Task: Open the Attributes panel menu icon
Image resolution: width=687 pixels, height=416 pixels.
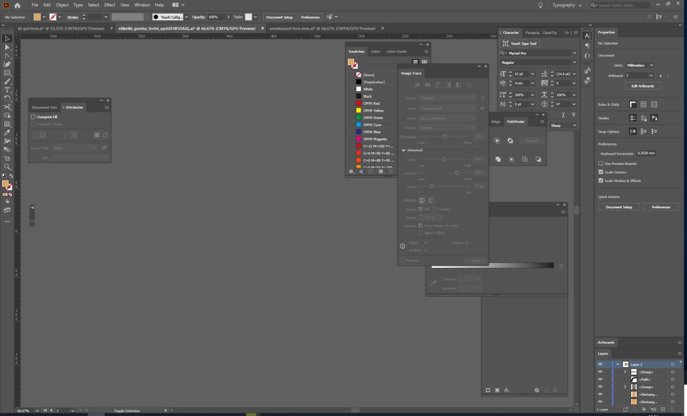Action: [x=107, y=107]
